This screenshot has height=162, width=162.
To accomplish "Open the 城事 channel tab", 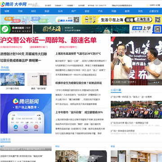I will click(x=7, y=11).
